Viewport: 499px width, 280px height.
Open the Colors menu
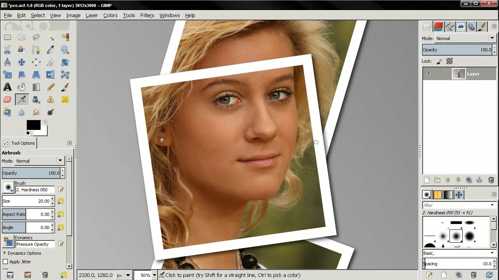pyautogui.click(x=110, y=15)
